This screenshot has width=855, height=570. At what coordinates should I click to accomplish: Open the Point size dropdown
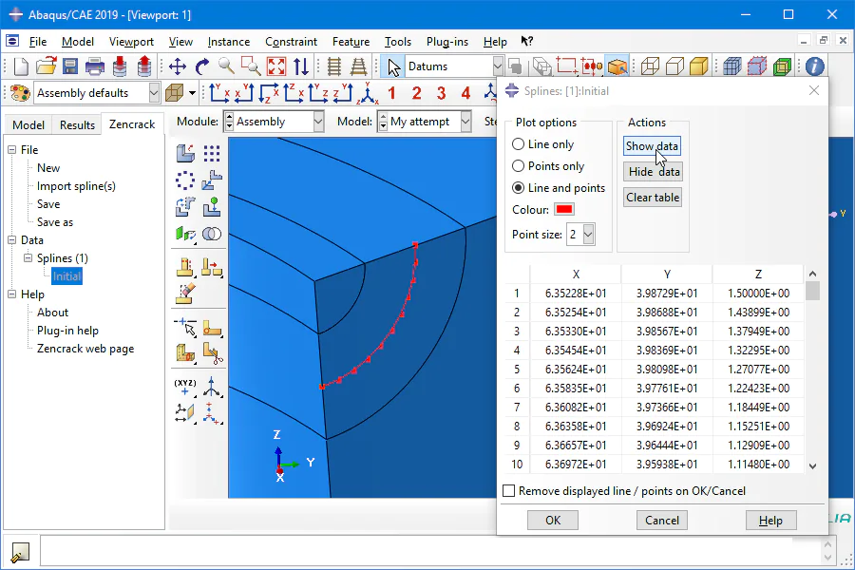pyautogui.click(x=588, y=235)
